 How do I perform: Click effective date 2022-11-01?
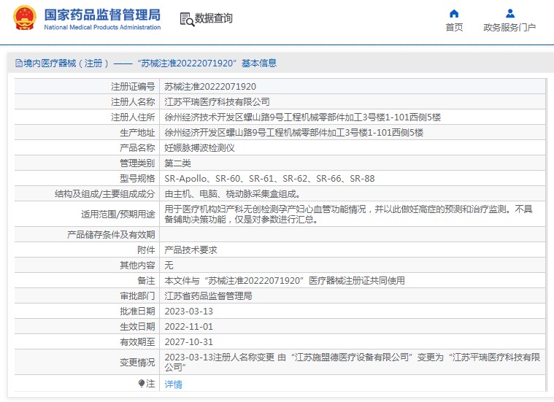point(188,327)
